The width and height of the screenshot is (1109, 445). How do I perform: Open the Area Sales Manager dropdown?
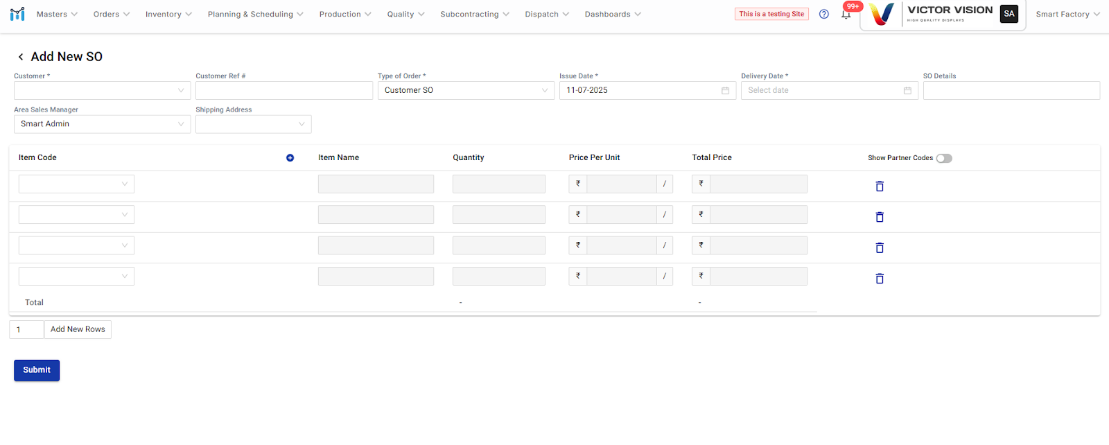(102, 124)
